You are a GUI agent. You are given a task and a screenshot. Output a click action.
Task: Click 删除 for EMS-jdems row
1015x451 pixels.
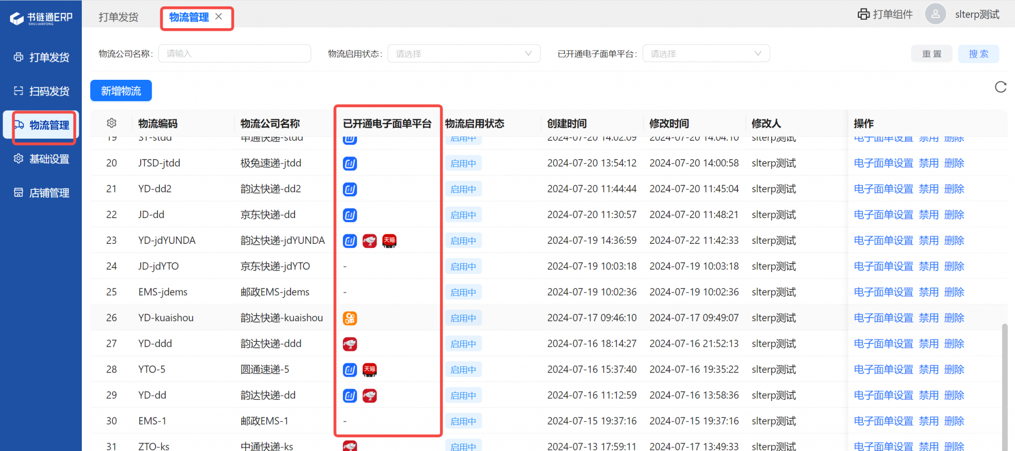(954, 292)
